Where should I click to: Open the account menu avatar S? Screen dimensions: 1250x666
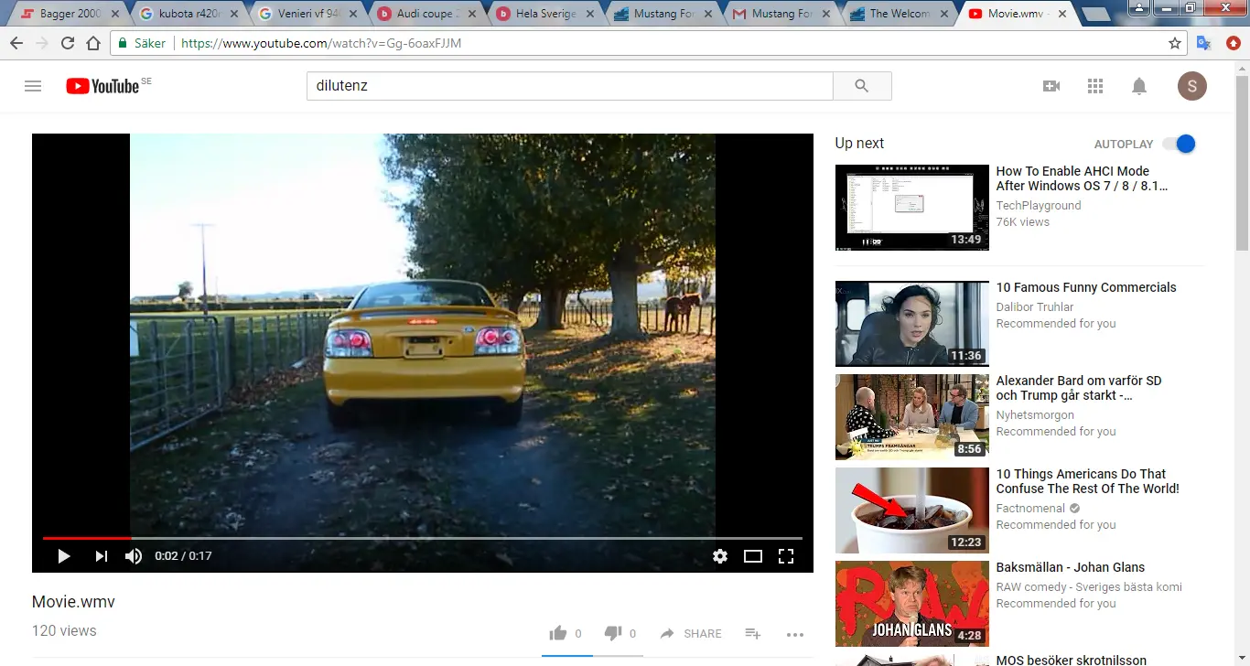click(1191, 86)
